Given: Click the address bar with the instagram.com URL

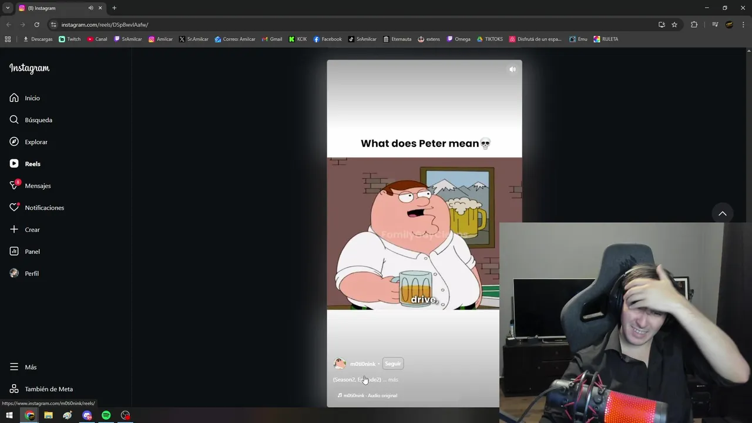Looking at the screenshot, I should pos(352,25).
